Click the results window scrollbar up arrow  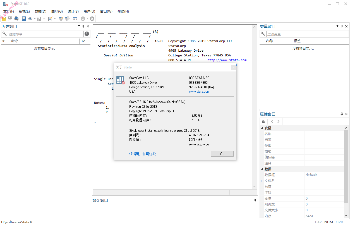254,27
